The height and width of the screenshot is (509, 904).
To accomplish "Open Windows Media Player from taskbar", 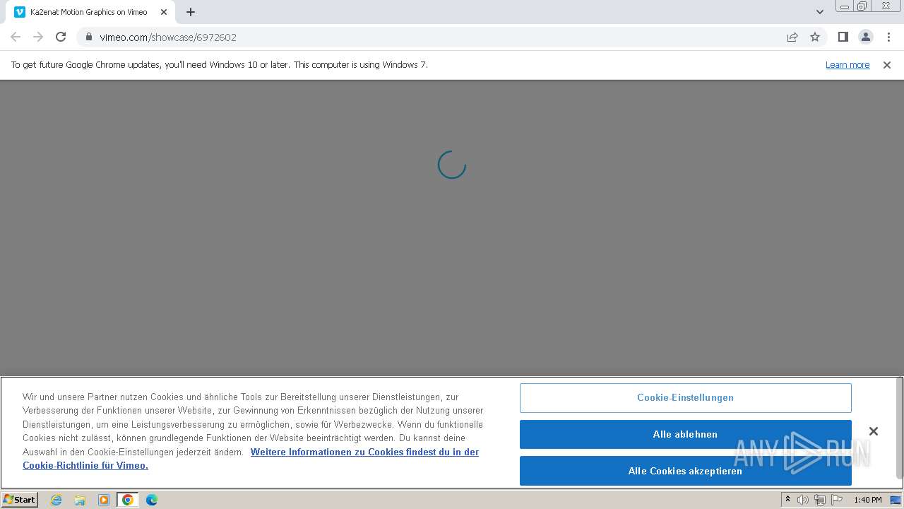I will (x=104, y=500).
